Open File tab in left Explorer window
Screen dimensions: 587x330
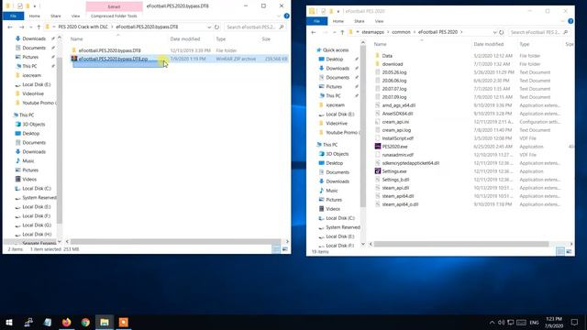point(13,16)
